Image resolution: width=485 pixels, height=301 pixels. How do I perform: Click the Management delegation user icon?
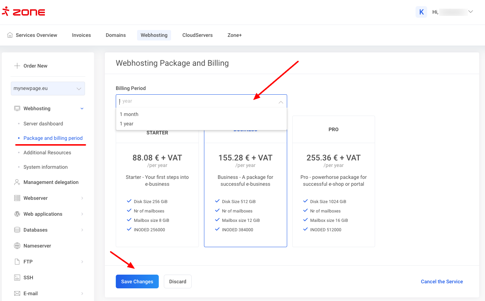[x=17, y=182]
